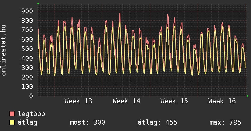Click the 'max: 785' statistic
251x131 pixels.
tap(225, 122)
